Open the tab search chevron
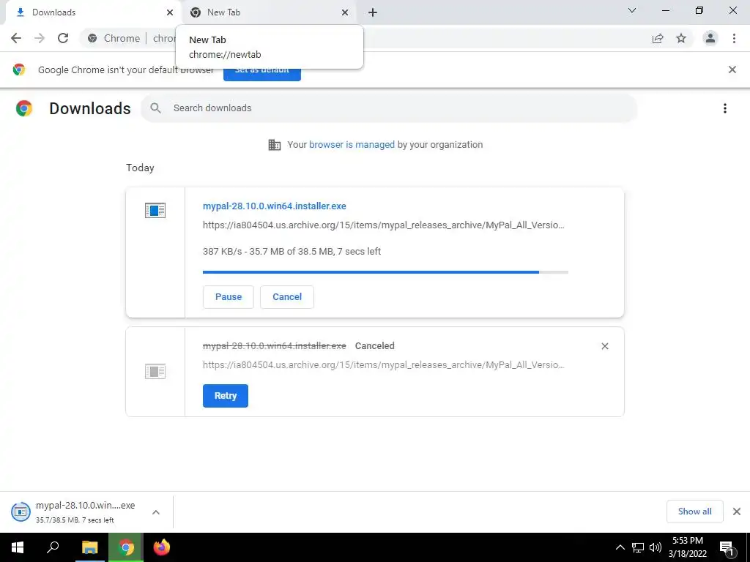Viewport: 750px width, 562px height. pos(632,10)
